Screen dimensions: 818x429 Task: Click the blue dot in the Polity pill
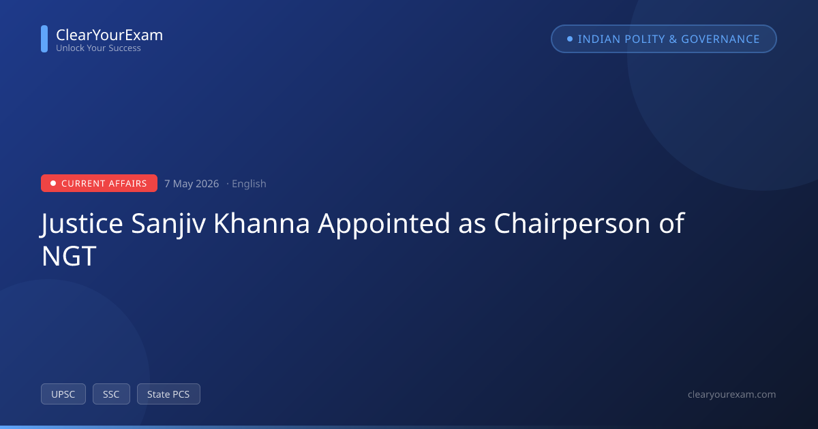click(x=570, y=39)
